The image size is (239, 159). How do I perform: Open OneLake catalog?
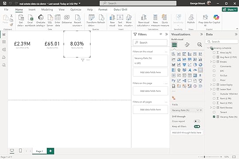pyautogui.click(x=41, y=21)
